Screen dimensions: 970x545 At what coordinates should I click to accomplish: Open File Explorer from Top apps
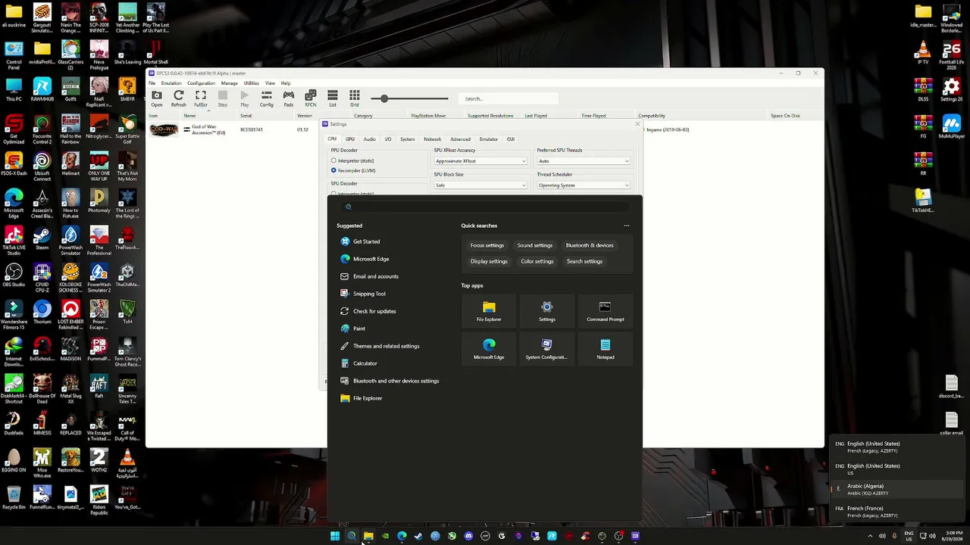coord(489,310)
